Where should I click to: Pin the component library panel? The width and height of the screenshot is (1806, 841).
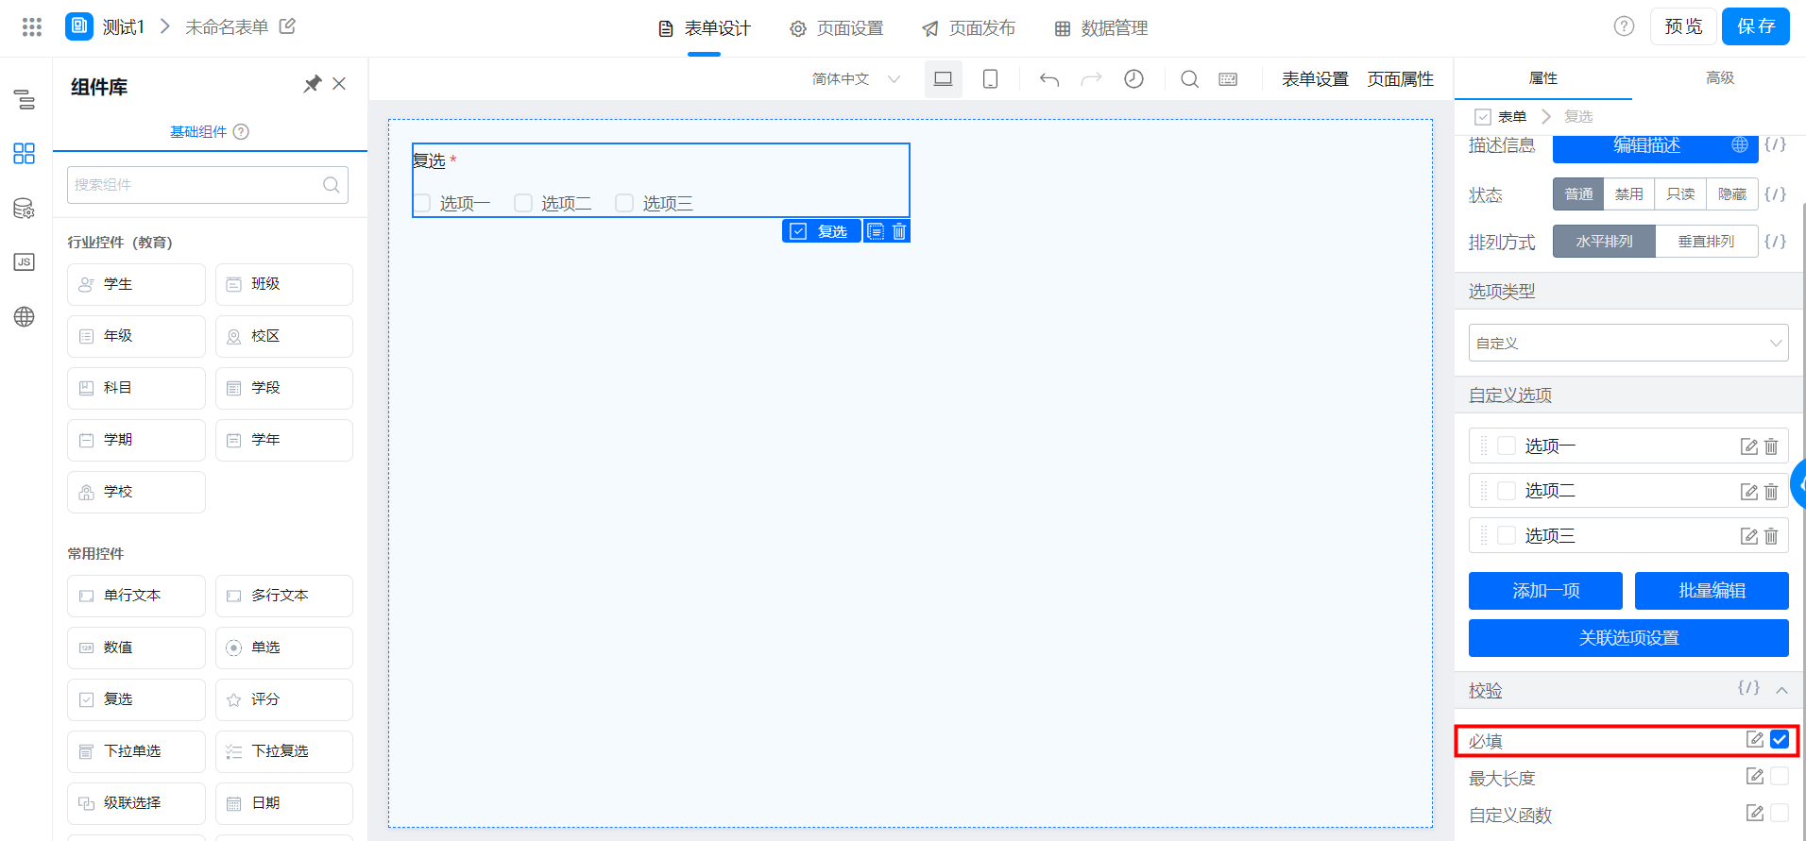pyautogui.click(x=312, y=84)
